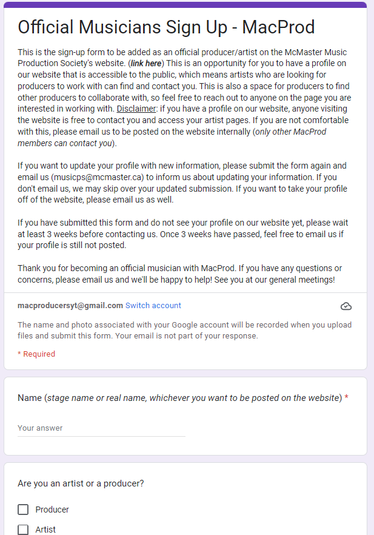Click the purple header bar atop the form

(x=185, y=5)
